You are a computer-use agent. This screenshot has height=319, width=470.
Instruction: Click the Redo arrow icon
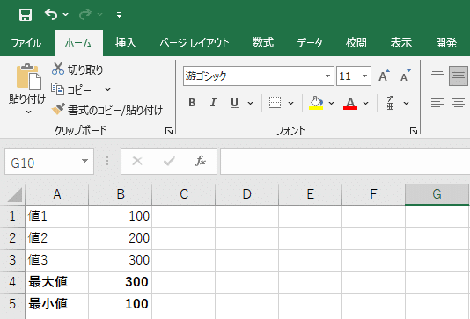click(x=85, y=14)
